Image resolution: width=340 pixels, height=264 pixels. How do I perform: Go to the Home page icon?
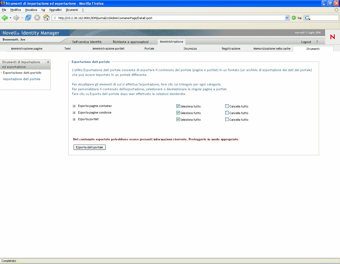click(x=46, y=18)
